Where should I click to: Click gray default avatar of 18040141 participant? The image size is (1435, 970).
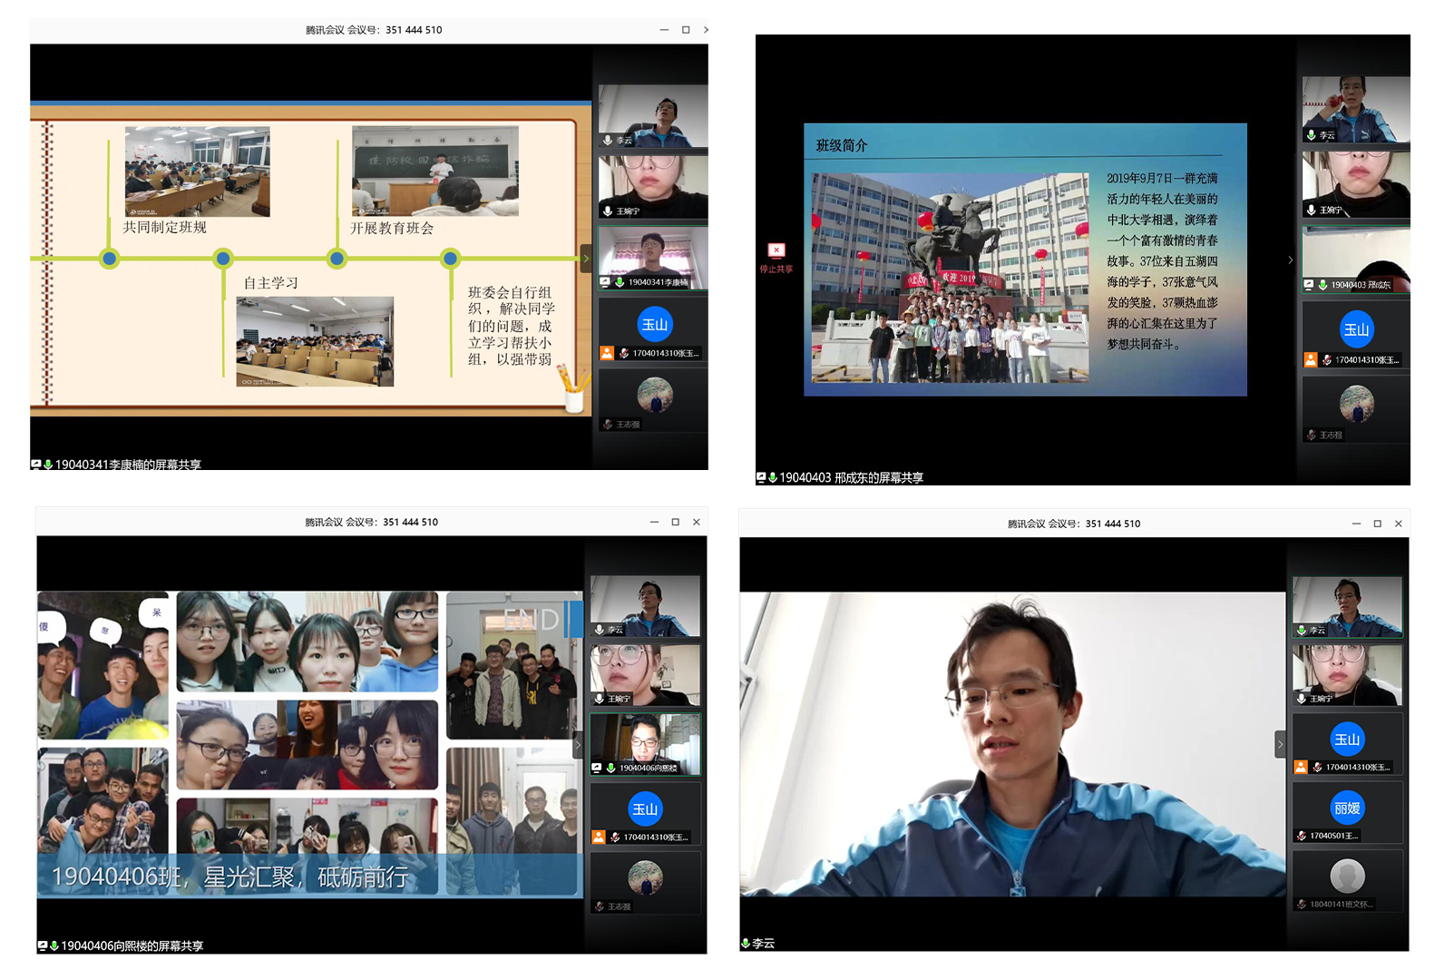[1347, 876]
